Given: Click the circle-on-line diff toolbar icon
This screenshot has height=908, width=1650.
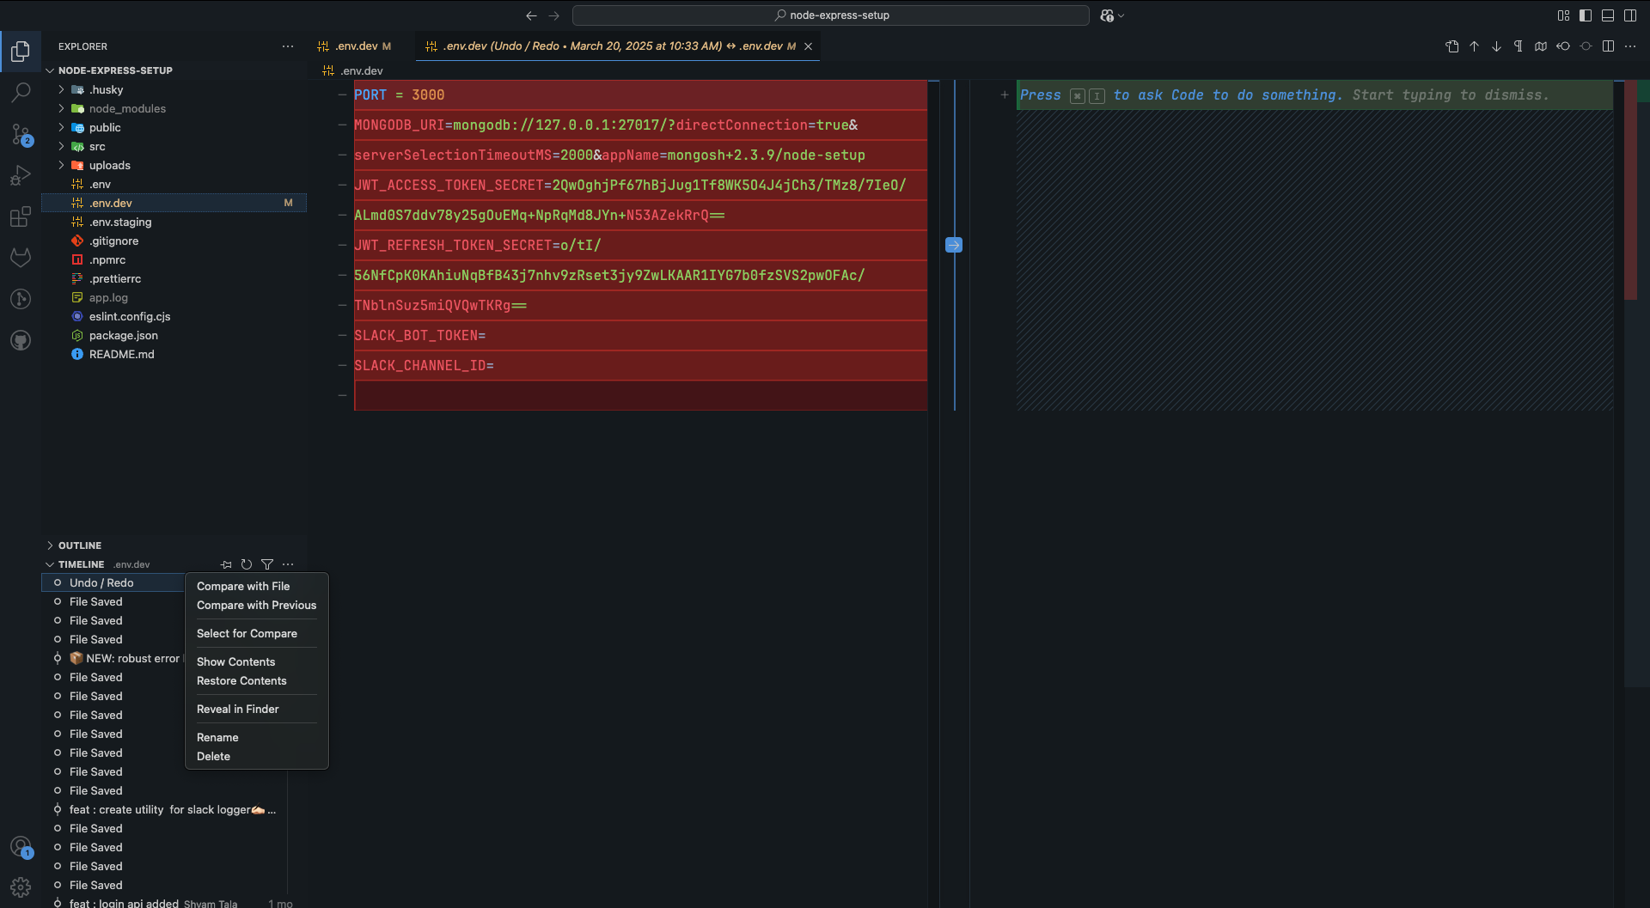Looking at the screenshot, I should [x=1586, y=46].
